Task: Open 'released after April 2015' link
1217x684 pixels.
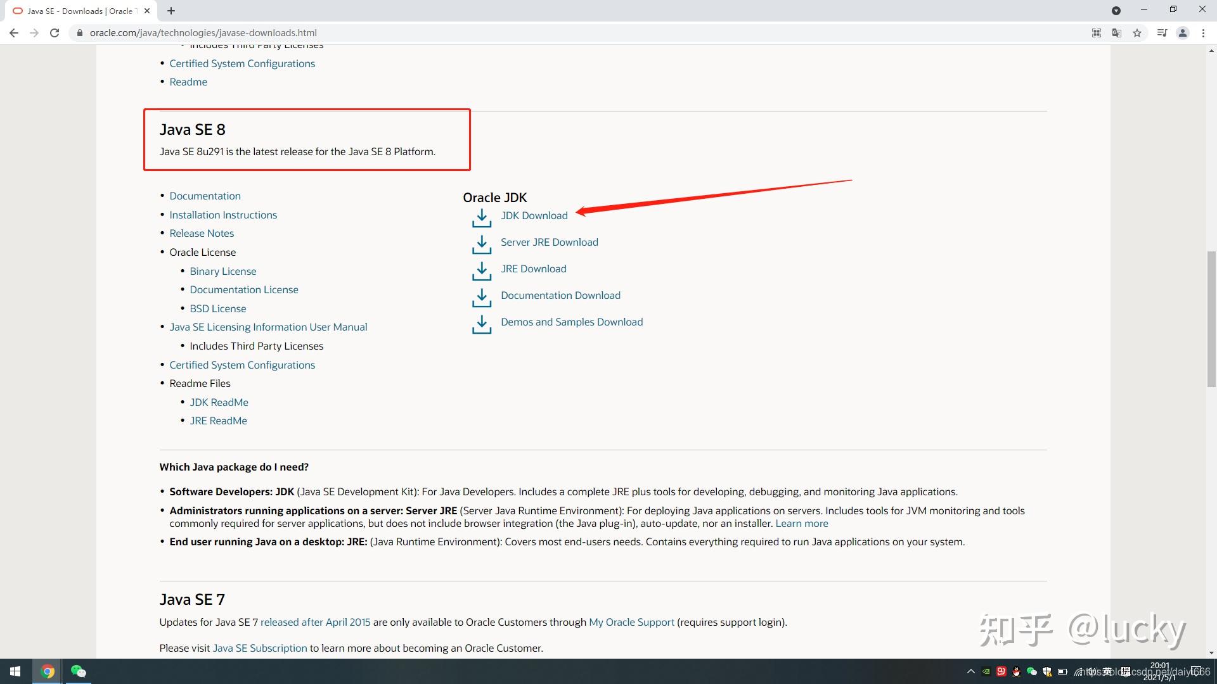Action: coord(315,622)
